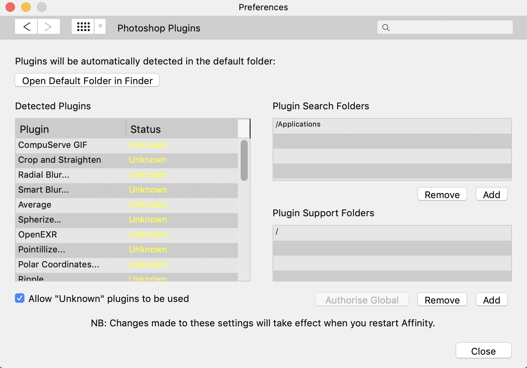Viewport: 527px width, 368px height.
Task: Minimize the Preferences window with yellow button
Action: tap(26, 7)
